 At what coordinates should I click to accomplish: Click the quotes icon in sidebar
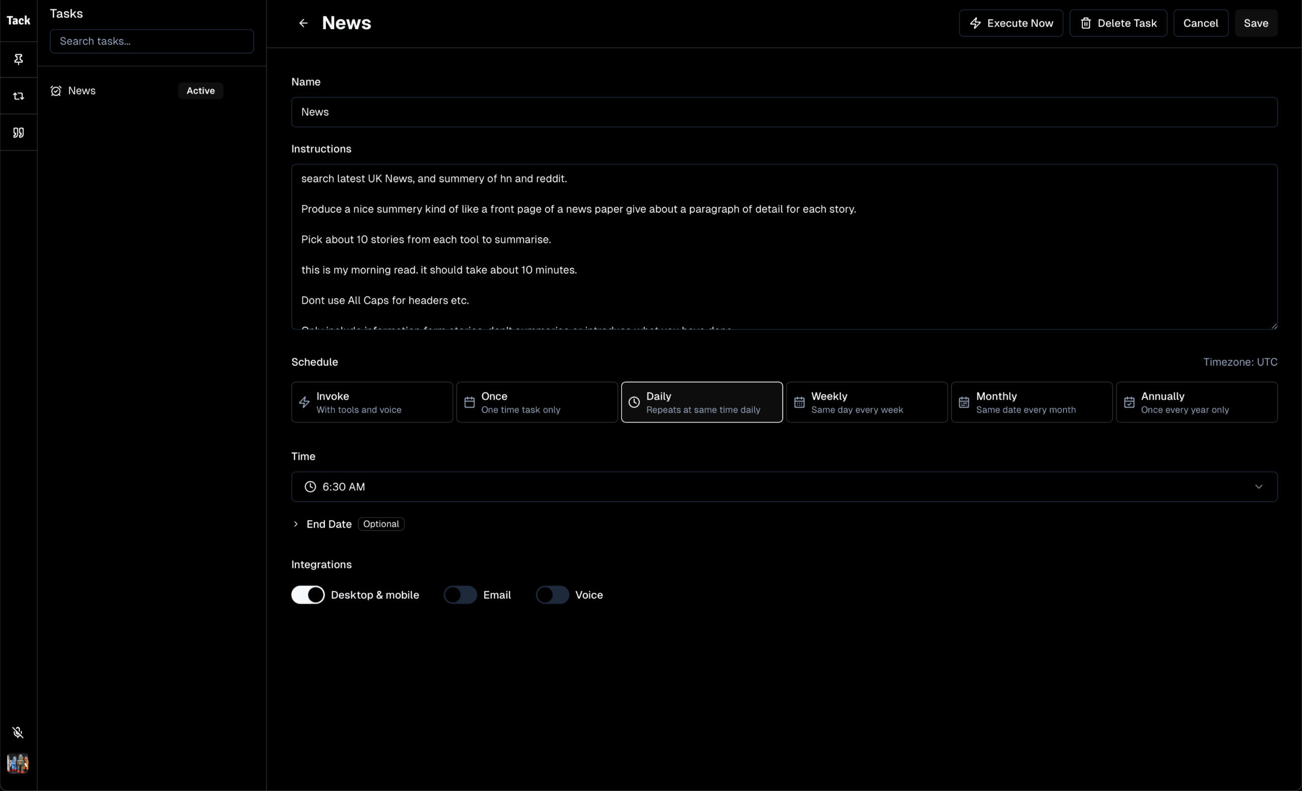click(x=18, y=133)
